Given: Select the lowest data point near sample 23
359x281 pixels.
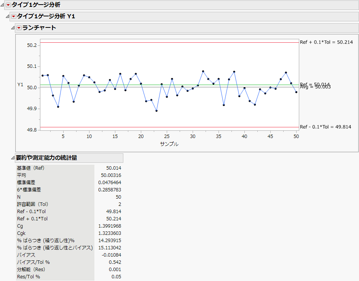Looking at the screenshot, I should click(156, 111).
